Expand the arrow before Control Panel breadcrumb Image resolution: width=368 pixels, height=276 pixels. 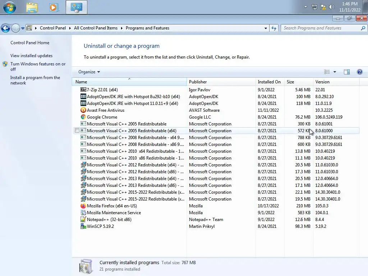pos(36,28)
